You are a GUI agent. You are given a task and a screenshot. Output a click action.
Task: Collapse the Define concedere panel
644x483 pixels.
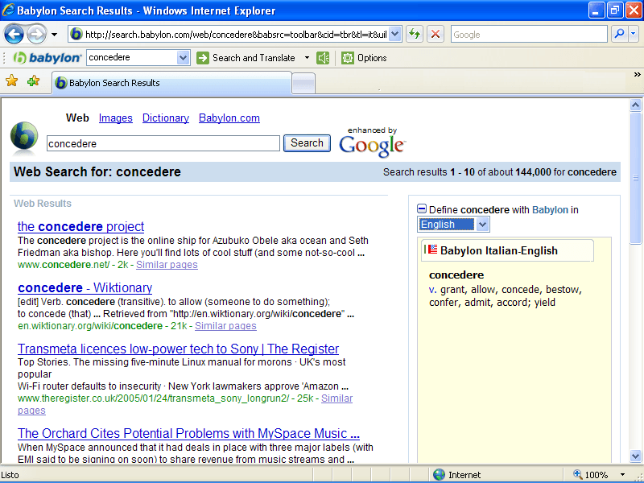[422, 209]
